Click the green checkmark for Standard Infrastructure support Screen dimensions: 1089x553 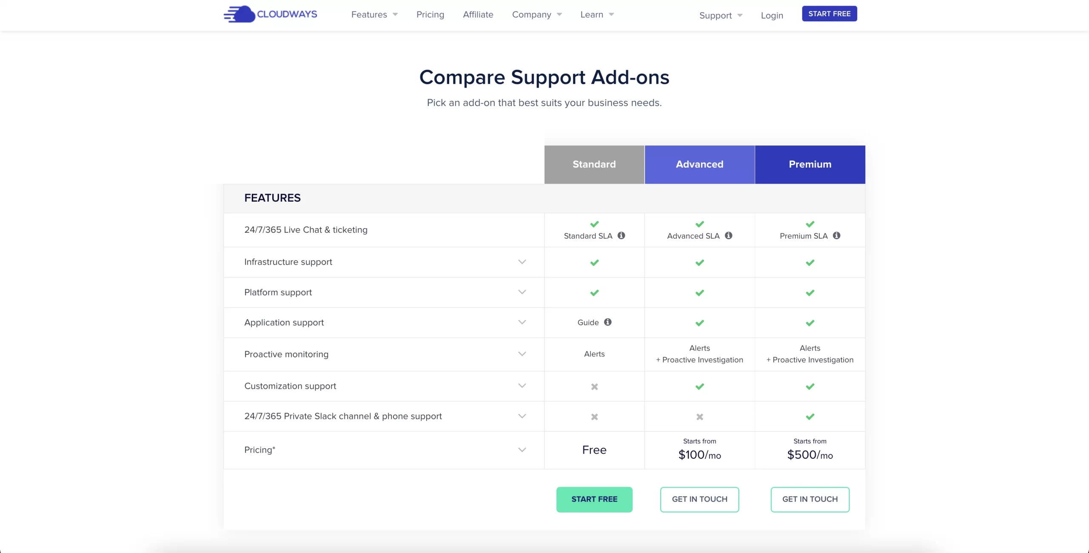[594, 262]
